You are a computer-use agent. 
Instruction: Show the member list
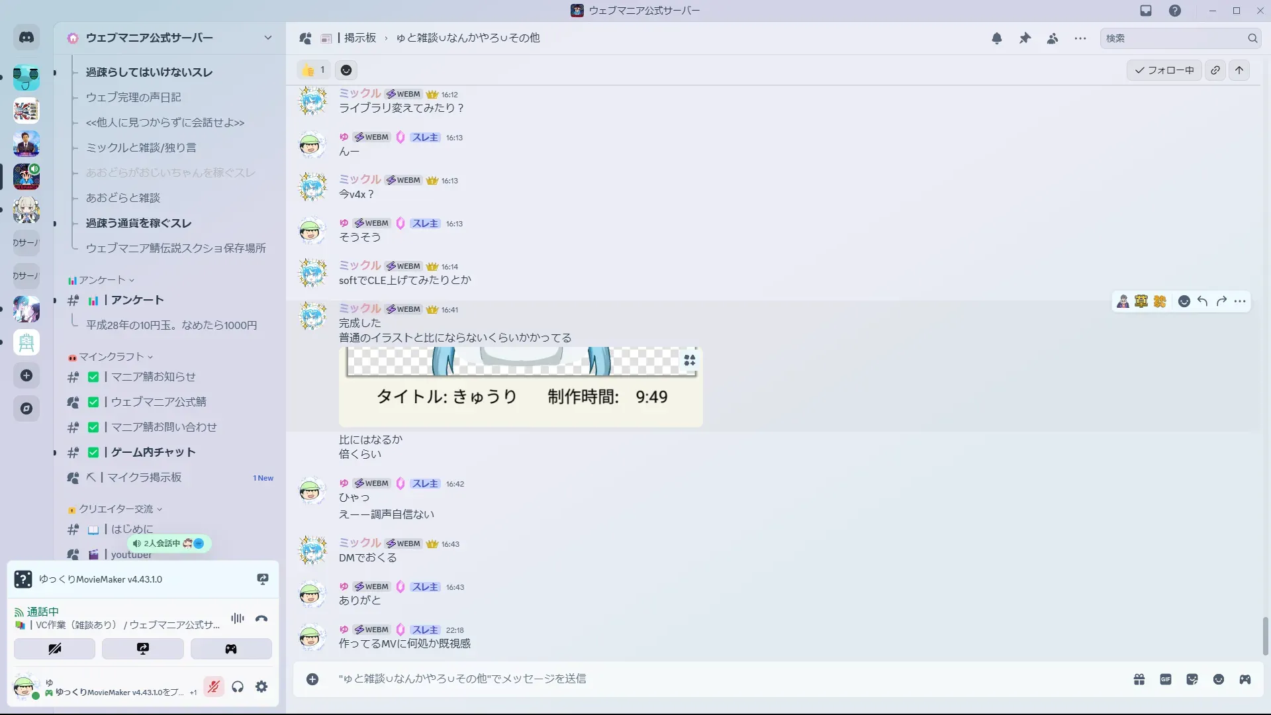1053,38
